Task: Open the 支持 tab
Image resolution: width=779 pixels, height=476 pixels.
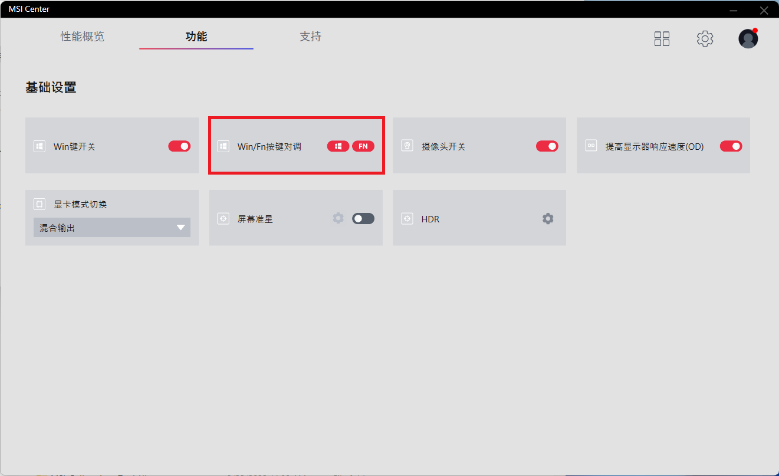Action: (310, 37)
